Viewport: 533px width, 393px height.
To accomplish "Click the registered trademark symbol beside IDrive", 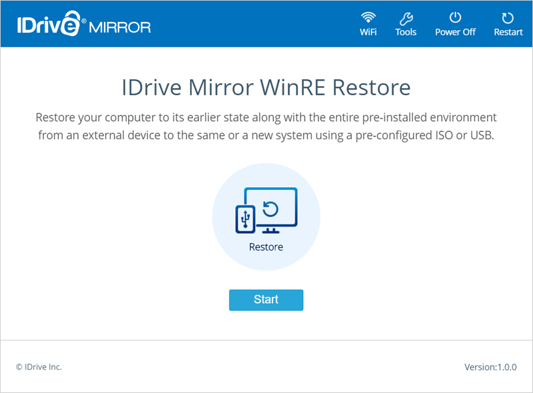I will [83, 21].
